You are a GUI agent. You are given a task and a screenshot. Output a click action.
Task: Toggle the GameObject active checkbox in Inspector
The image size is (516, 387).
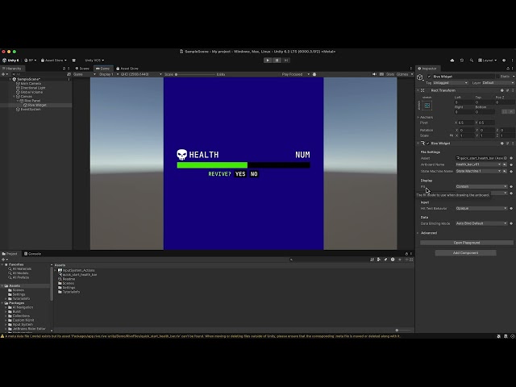click(x=429, y=77)
